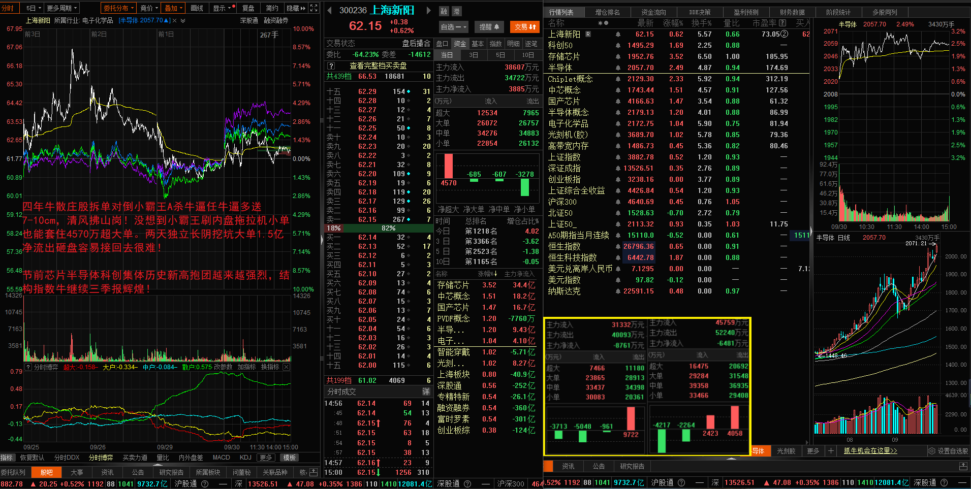Screen dimensions: 971x489
Task: Click the 模板 template button
Action: click(290, 458)
